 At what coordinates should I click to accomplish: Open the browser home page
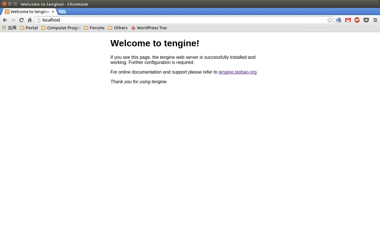coord(30,20)
